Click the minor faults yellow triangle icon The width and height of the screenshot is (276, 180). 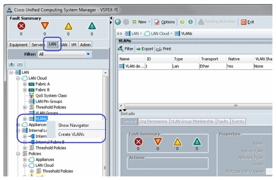pyautogui.click(x=68, y=26)
